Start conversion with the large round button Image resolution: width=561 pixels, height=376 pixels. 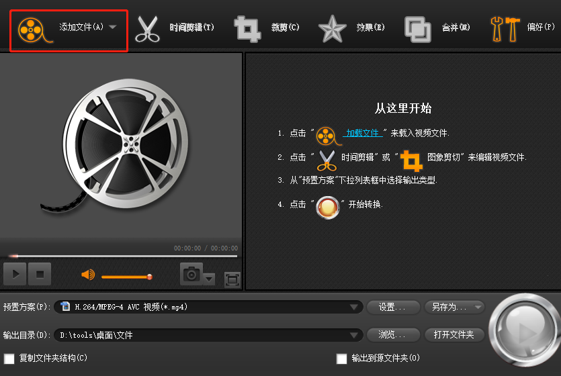click(x=525, y=330)
